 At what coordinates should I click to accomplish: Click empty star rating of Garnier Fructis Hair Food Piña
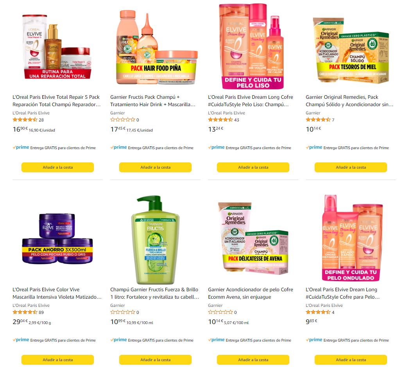tap(123, 120)
